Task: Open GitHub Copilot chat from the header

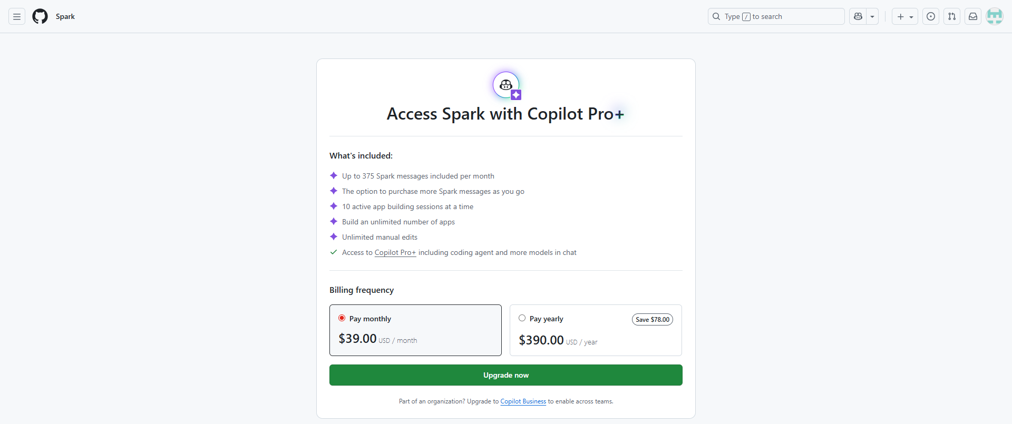Action: click(857, 16)
